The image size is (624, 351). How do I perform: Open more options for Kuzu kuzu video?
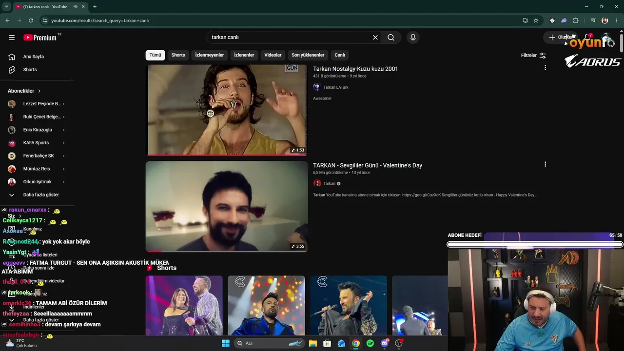click(x=545, y=68)
